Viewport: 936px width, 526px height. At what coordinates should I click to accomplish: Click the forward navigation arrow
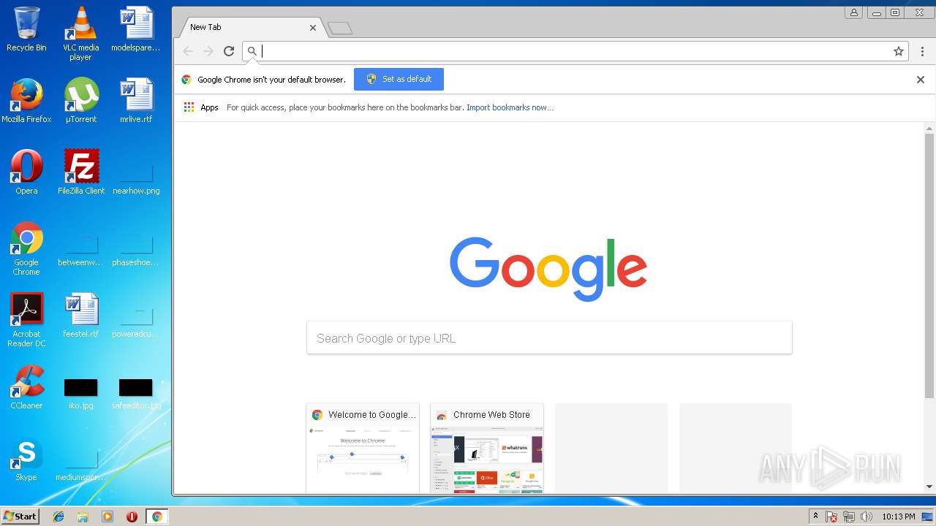point(208,51)
